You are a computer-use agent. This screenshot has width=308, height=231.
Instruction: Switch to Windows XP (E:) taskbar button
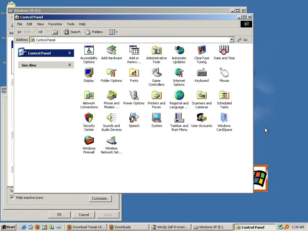point(213,227)
